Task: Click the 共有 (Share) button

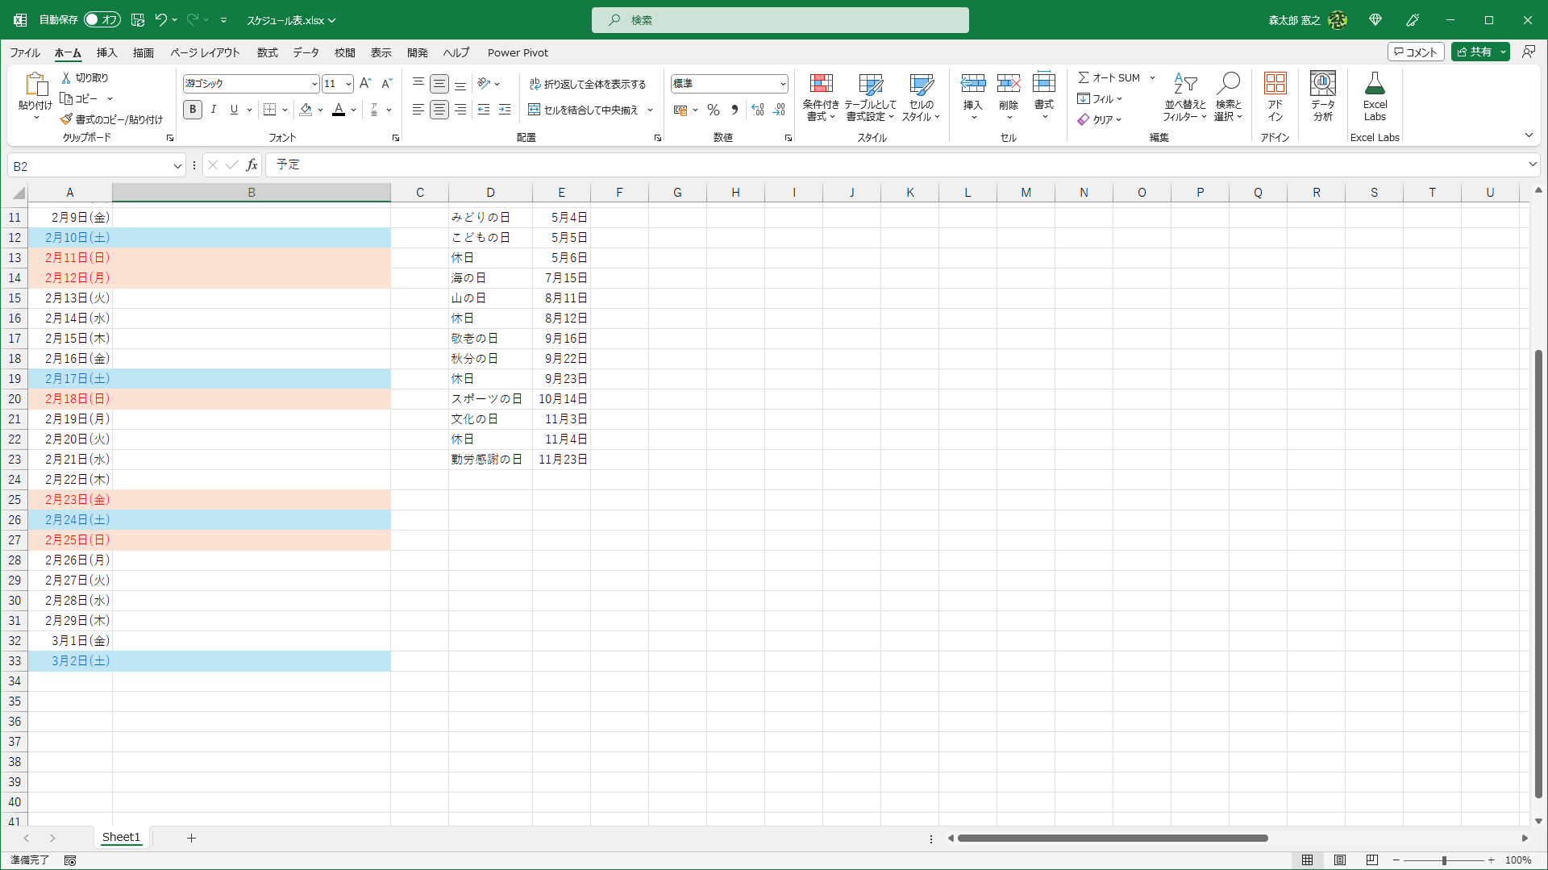Action: coord(1475,52)
